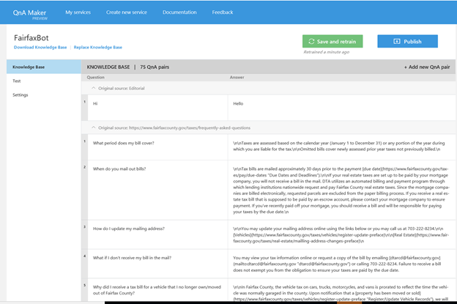Select question about vehicle no longer owned tax bill
The image size is (457, 304).
(157, 290)
